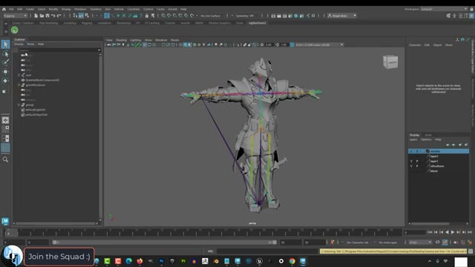Choose the Lasso Select tool
The height and width of the screenshot is (267, 475).
5,54
